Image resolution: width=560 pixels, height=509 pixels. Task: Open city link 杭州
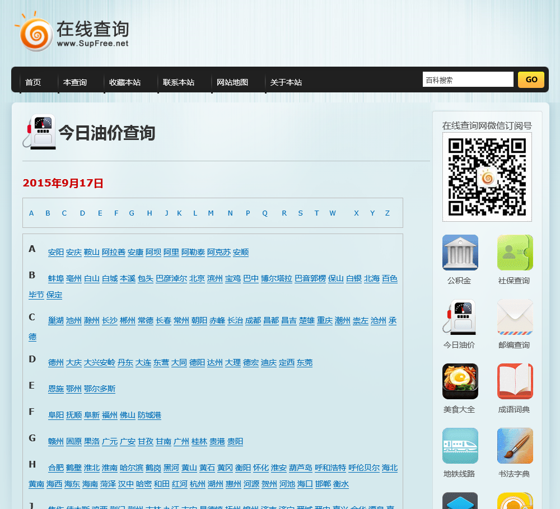pos(198,484)
